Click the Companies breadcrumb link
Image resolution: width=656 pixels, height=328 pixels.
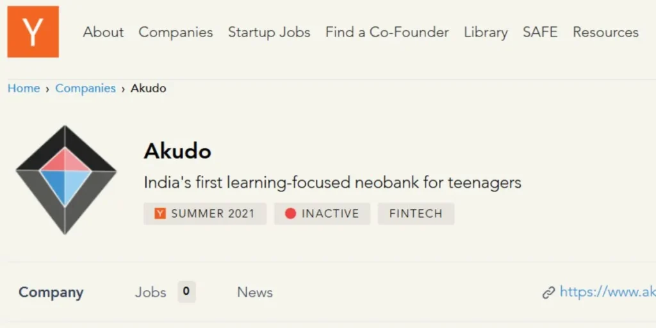point(85,88)
